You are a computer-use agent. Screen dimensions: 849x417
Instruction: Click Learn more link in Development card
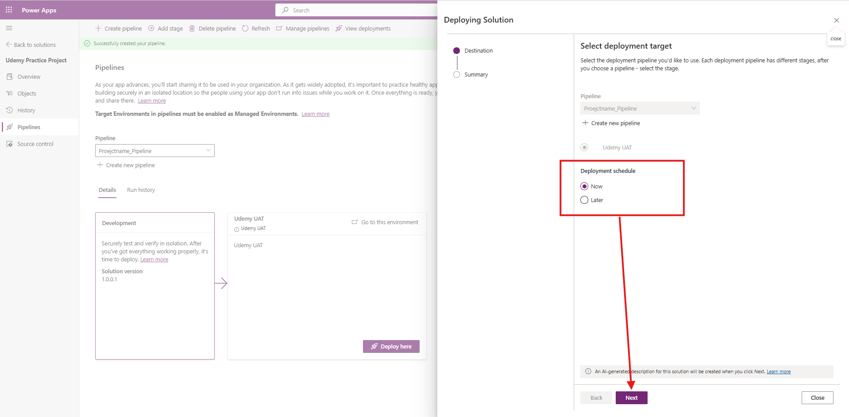(154, 260)
